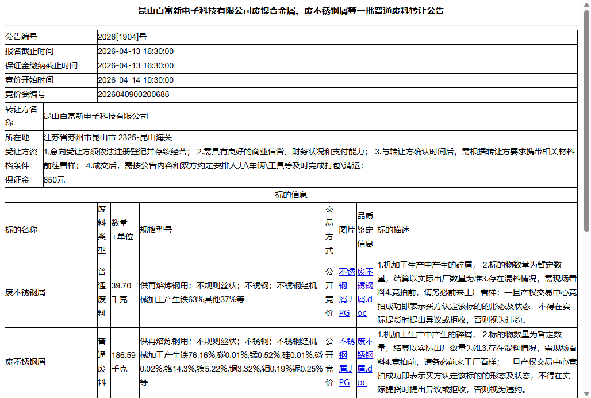
Task: Click the 品质鉴定信息 column header
Action: [365, 230]
